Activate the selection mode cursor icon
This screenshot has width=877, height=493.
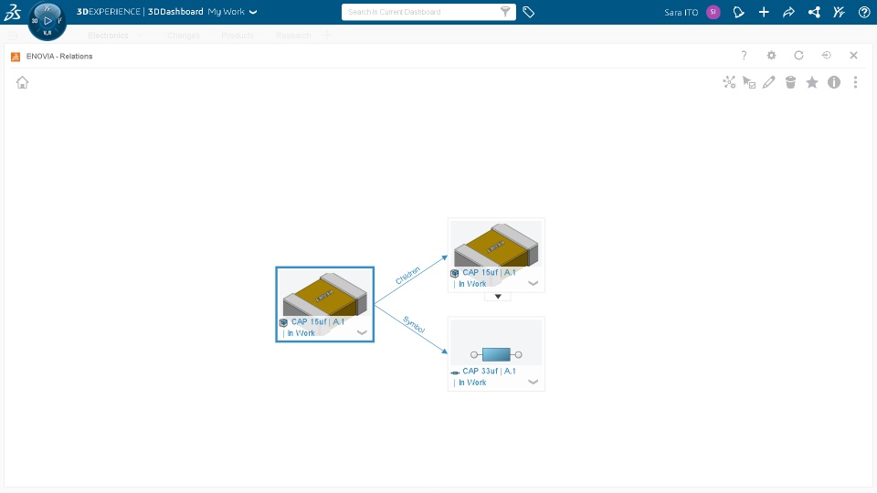(x=749, y=82)
